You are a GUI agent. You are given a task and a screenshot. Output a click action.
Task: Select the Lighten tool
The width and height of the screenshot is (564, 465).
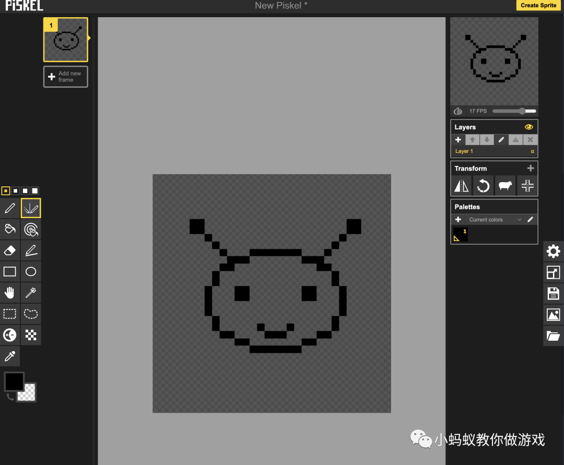pos(10,335)
